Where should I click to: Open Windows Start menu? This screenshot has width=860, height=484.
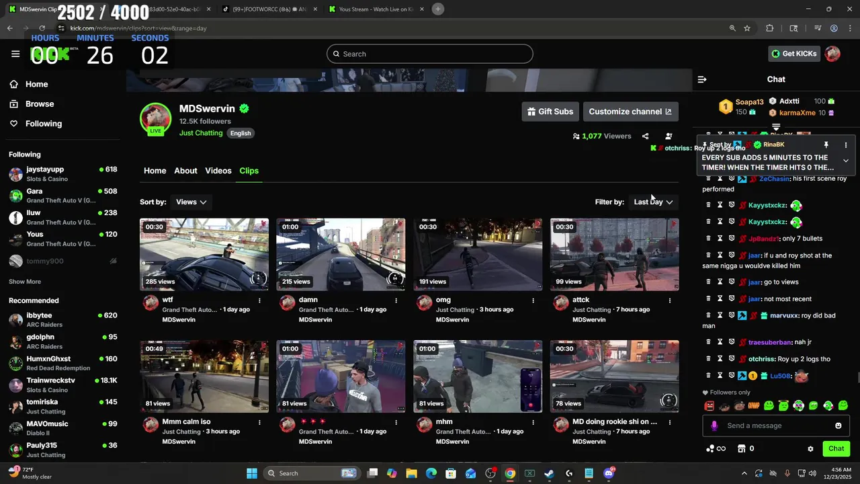[x=252, y=473]
